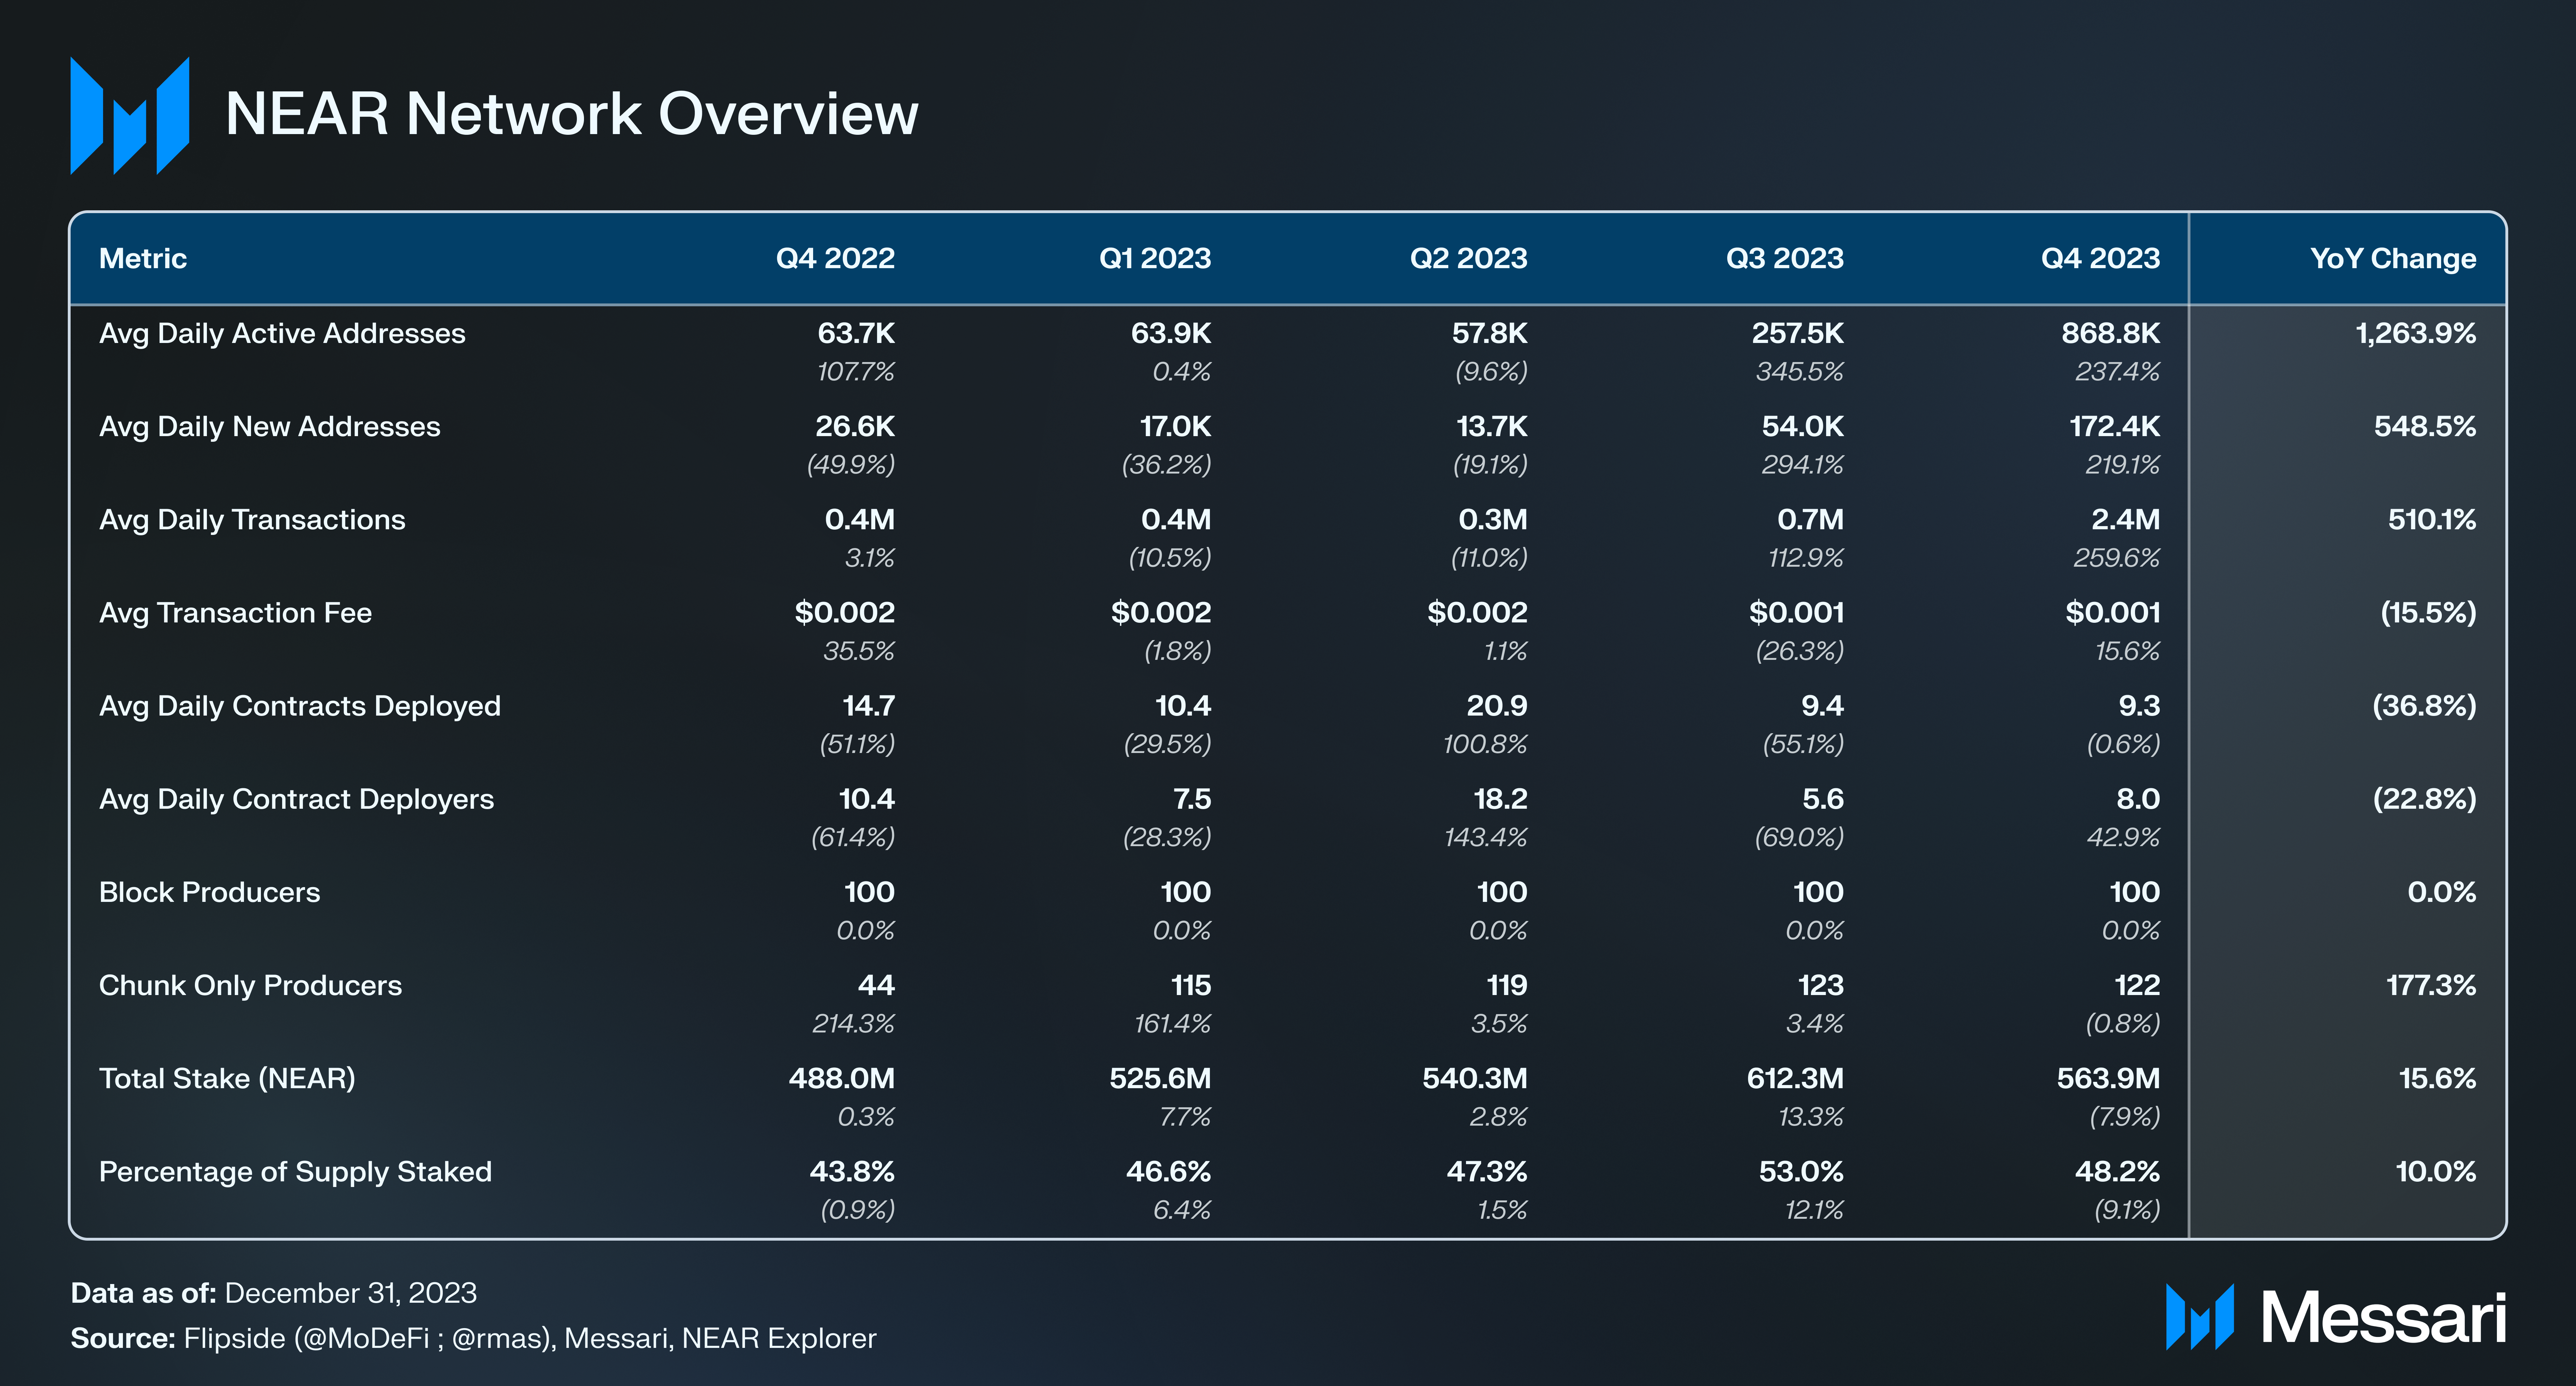Image resolution: width=2576 pixels, height=1386 pixels.
Task: Click the 'Q2 2023' column header
Action: click(x=1469, y=259)
